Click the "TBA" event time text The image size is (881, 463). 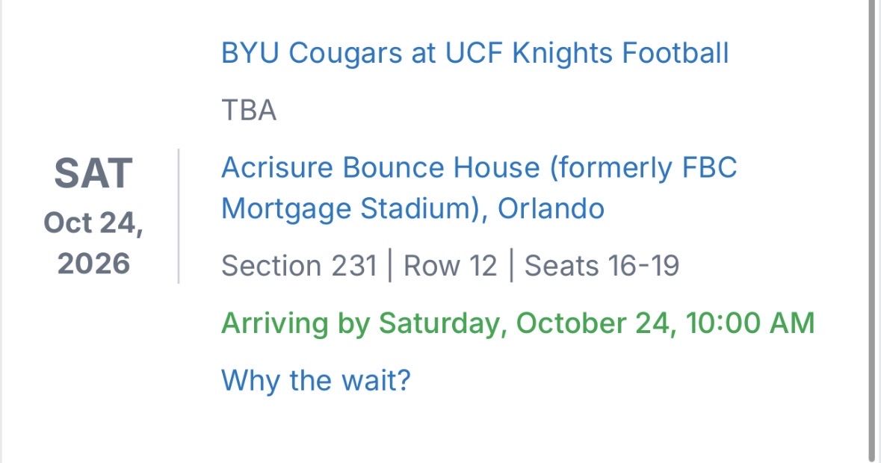249,111
